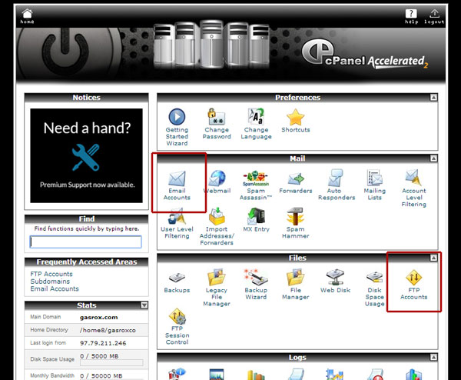Screen dimensions: 461x380
Task: Focus the Find functions search box
Action: coord(85,242)
